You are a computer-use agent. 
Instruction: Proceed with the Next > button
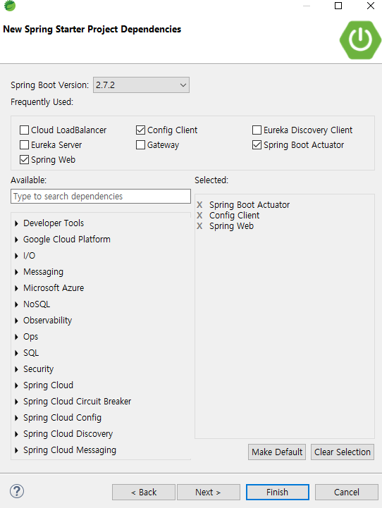[209, 492]
